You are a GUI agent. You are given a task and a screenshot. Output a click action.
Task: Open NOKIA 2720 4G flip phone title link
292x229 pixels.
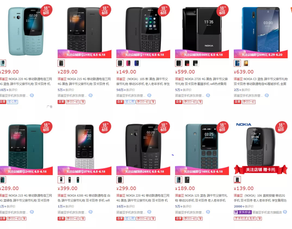coord(201,81)
